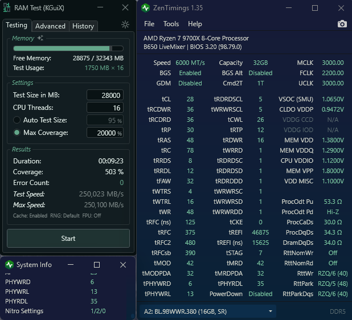
Task: Minimize the RAM Test window
Action: tap(100, 7)
